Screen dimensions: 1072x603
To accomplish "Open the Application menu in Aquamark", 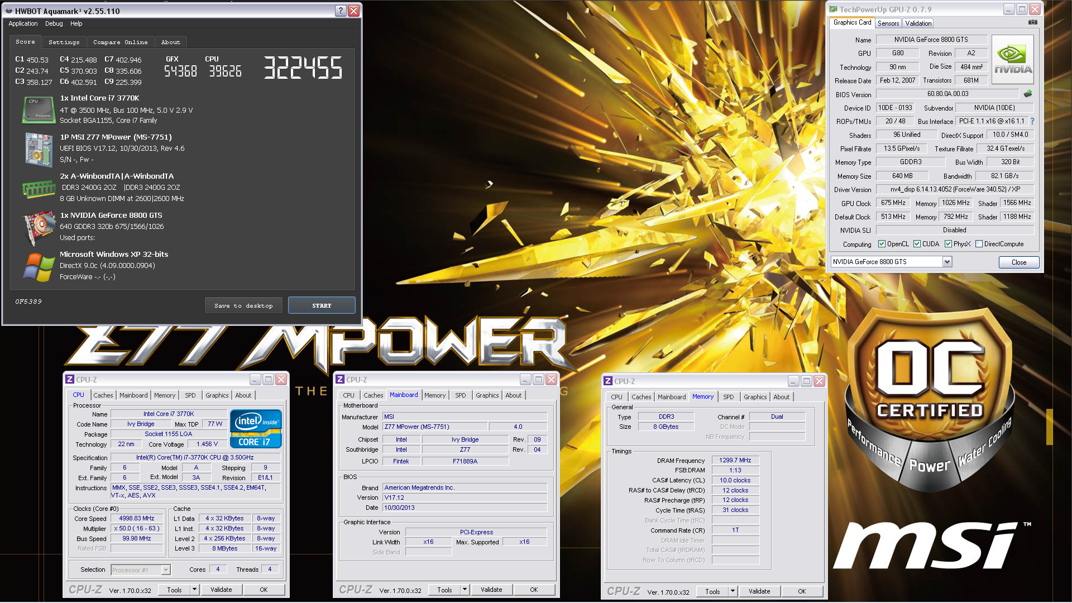I will coord(23,23).
